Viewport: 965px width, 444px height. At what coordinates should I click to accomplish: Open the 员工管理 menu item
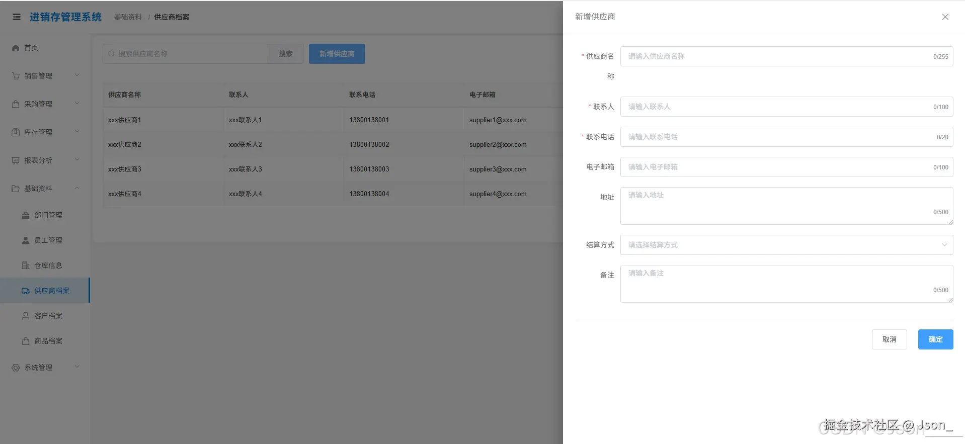(45, 240)
